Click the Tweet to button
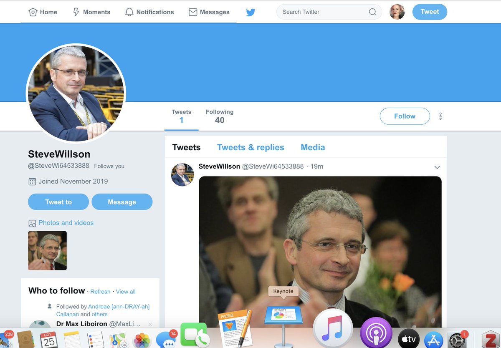 pos(58,202)
